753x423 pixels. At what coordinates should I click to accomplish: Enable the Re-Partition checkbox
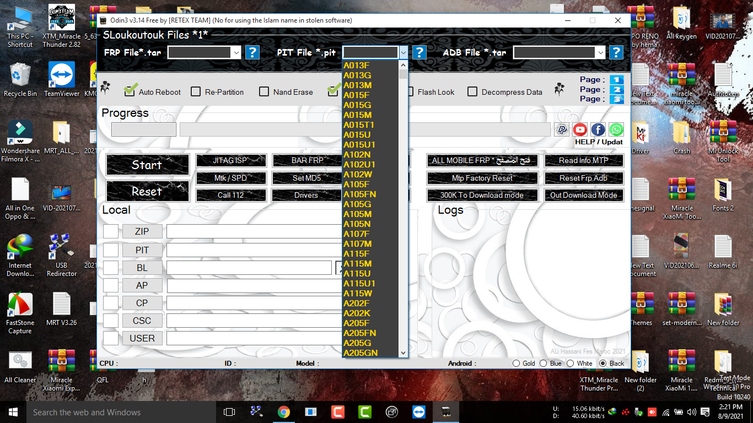[196, 91]
